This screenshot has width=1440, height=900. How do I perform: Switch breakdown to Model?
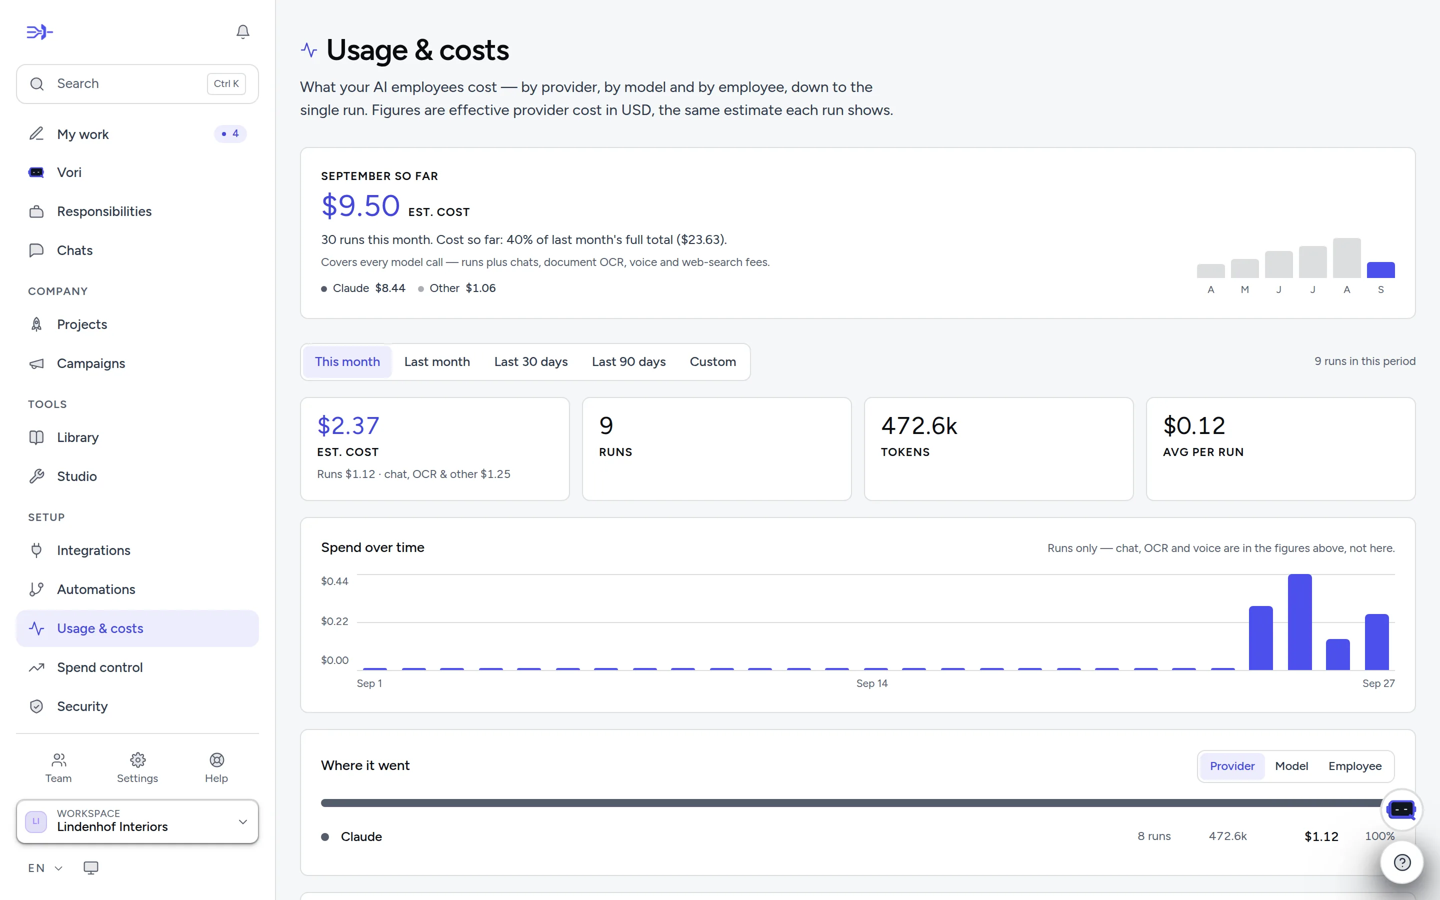[x=1291, y=766]
